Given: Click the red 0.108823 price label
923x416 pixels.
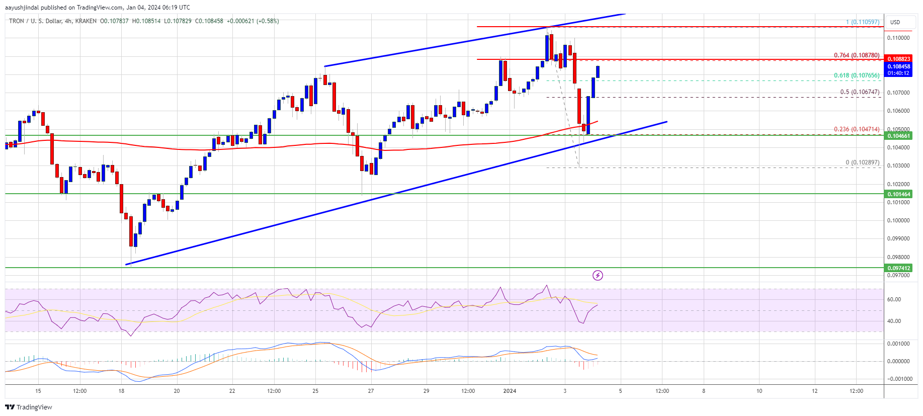Looking at the screenshot, I should point(898,59).
